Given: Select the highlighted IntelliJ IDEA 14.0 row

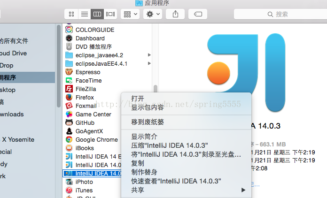Looking at the screenshot, I should click(92, 173).
